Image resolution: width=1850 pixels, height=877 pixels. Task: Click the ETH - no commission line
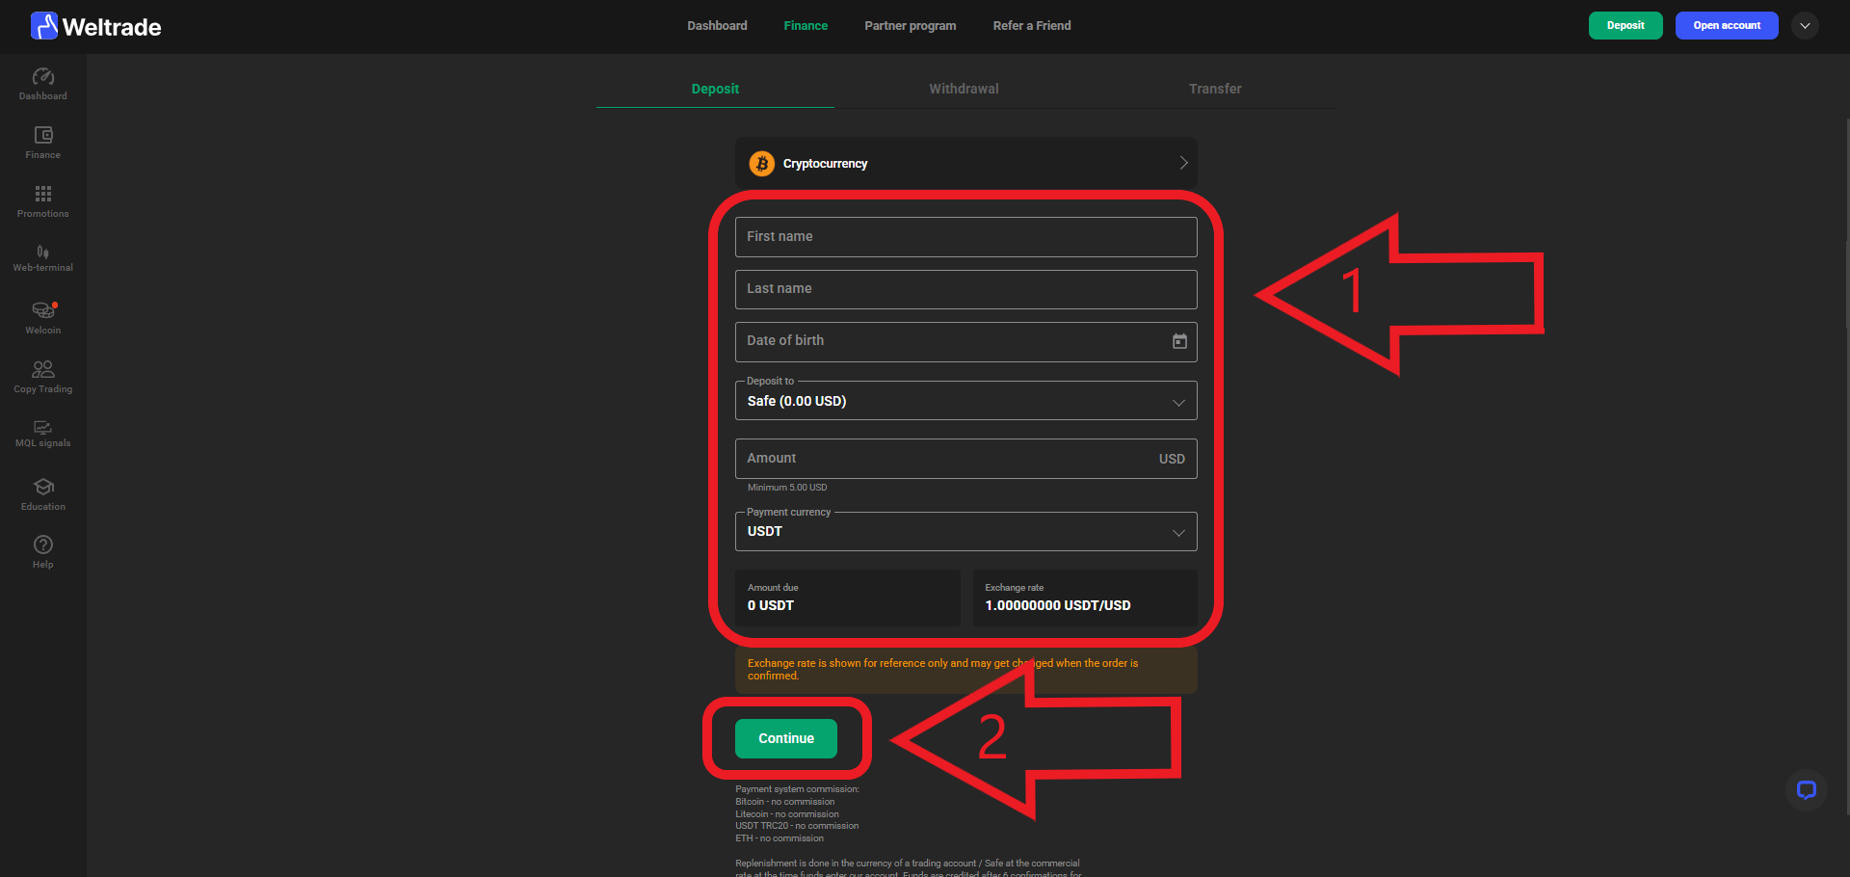click(780, 838)
